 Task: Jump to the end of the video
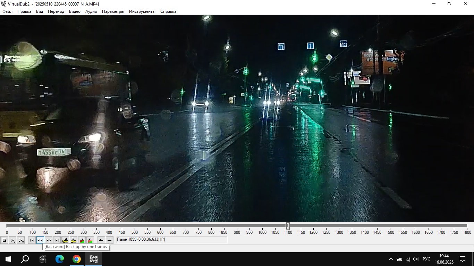[x=57, y=240]
